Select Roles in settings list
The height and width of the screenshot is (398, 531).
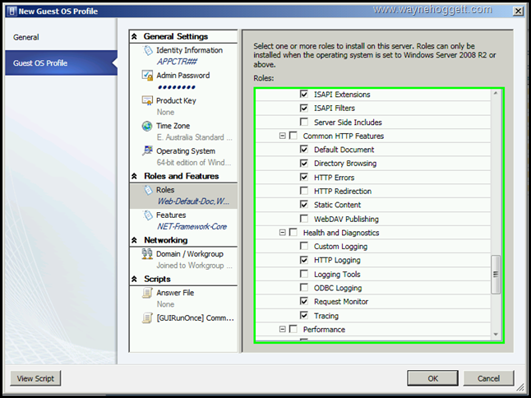point(183,196)
